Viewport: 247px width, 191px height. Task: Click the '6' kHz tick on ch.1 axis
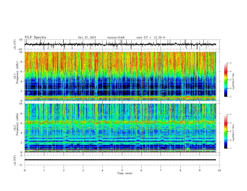click(22, 72)
